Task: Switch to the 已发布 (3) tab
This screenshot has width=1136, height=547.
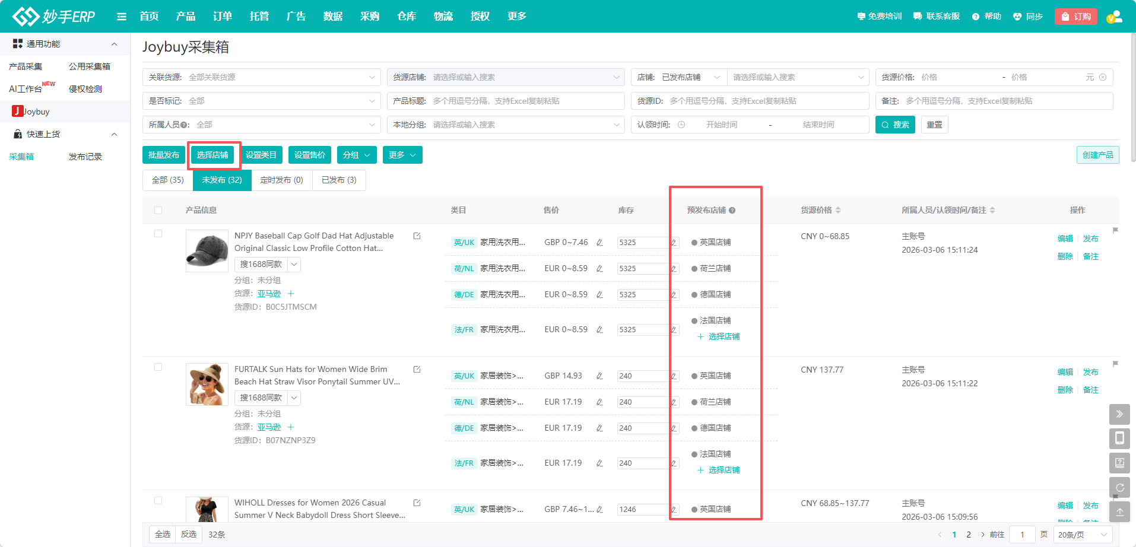Action: [x=339, y=180]
